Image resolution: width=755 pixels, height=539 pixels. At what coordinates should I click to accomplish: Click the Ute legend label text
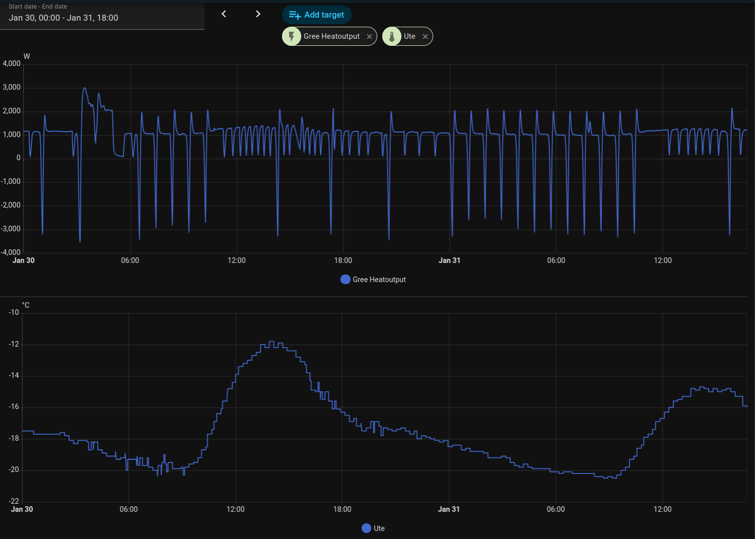379,528
